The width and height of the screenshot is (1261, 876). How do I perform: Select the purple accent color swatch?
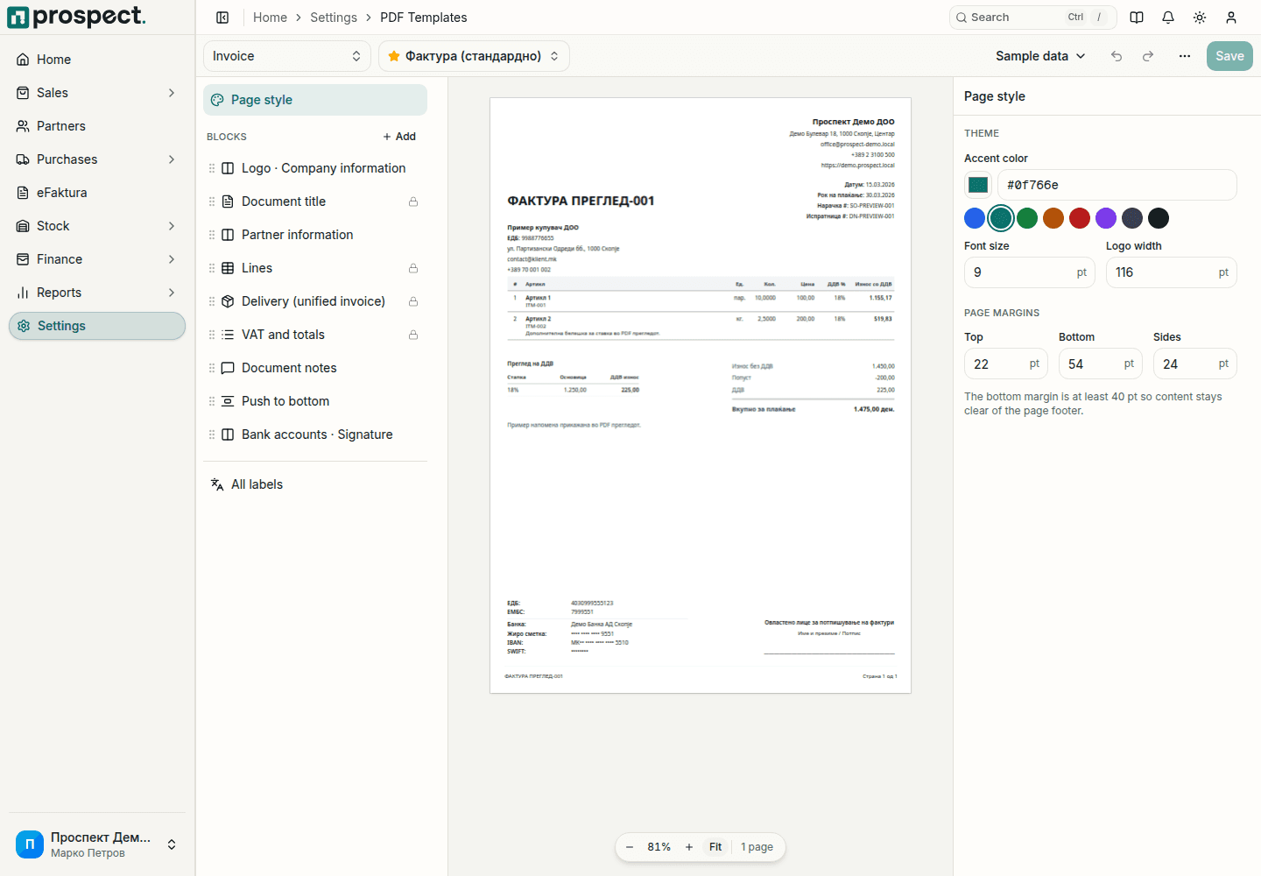(x=1106, y=218)
